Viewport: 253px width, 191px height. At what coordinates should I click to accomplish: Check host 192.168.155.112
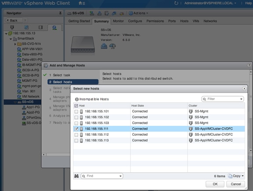[x=76, y=135]
